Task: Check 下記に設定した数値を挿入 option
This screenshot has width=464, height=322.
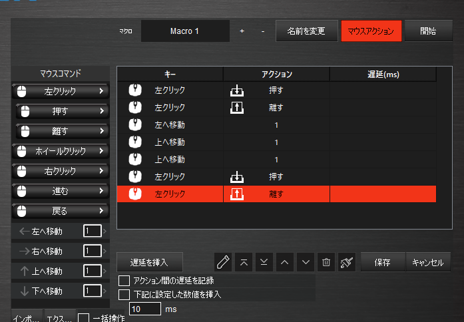Action: click(123, 293)
